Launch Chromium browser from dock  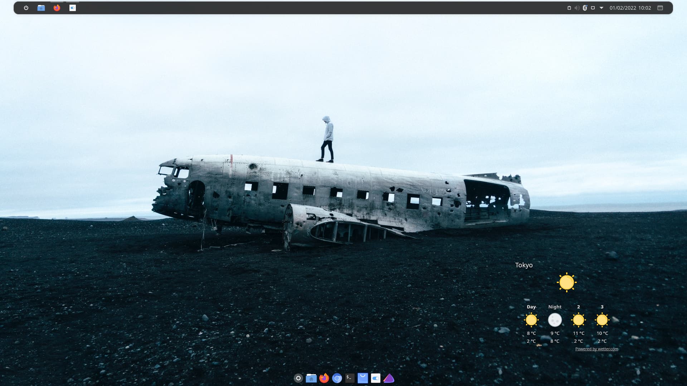tap(337, 378)
